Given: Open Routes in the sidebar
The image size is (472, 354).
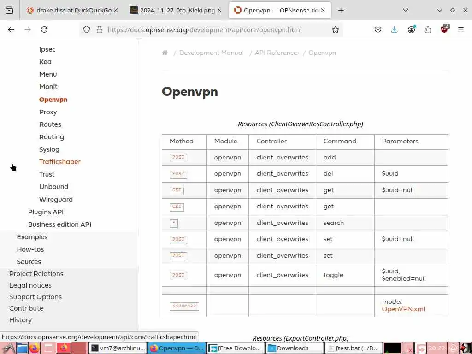Looking at the screenshot, I should pyautogui.click(x=50, y=124).
